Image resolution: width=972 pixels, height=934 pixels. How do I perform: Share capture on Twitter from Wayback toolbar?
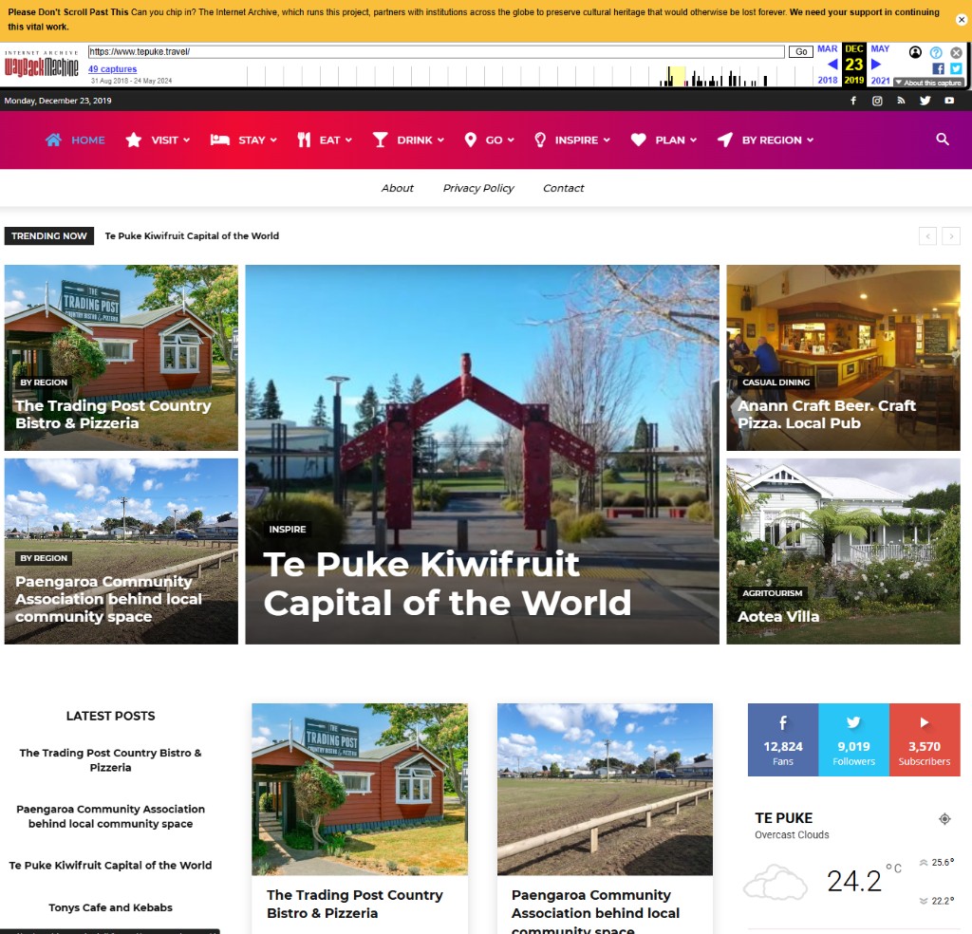point(956,68)
